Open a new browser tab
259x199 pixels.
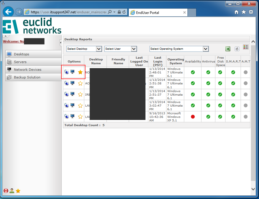192,12
